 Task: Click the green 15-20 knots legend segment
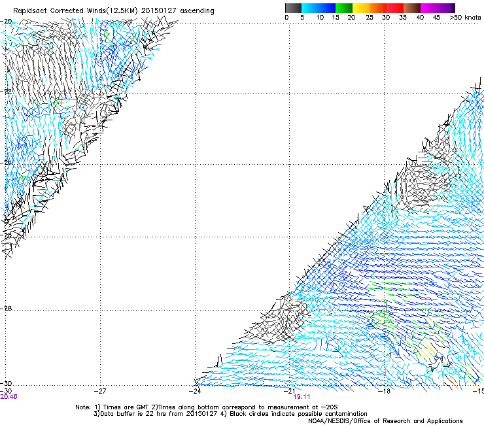(343, 8)
